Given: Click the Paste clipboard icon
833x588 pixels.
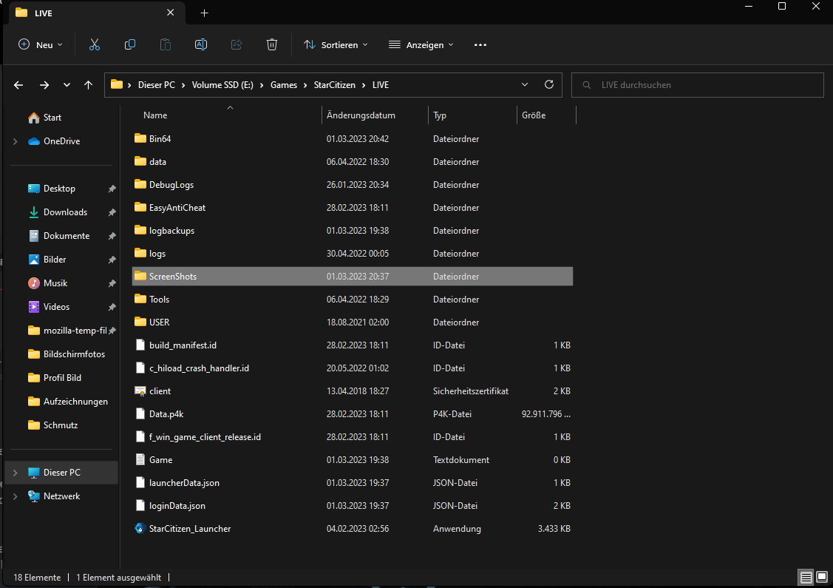Looking at the screenshot, I should 166,44.
